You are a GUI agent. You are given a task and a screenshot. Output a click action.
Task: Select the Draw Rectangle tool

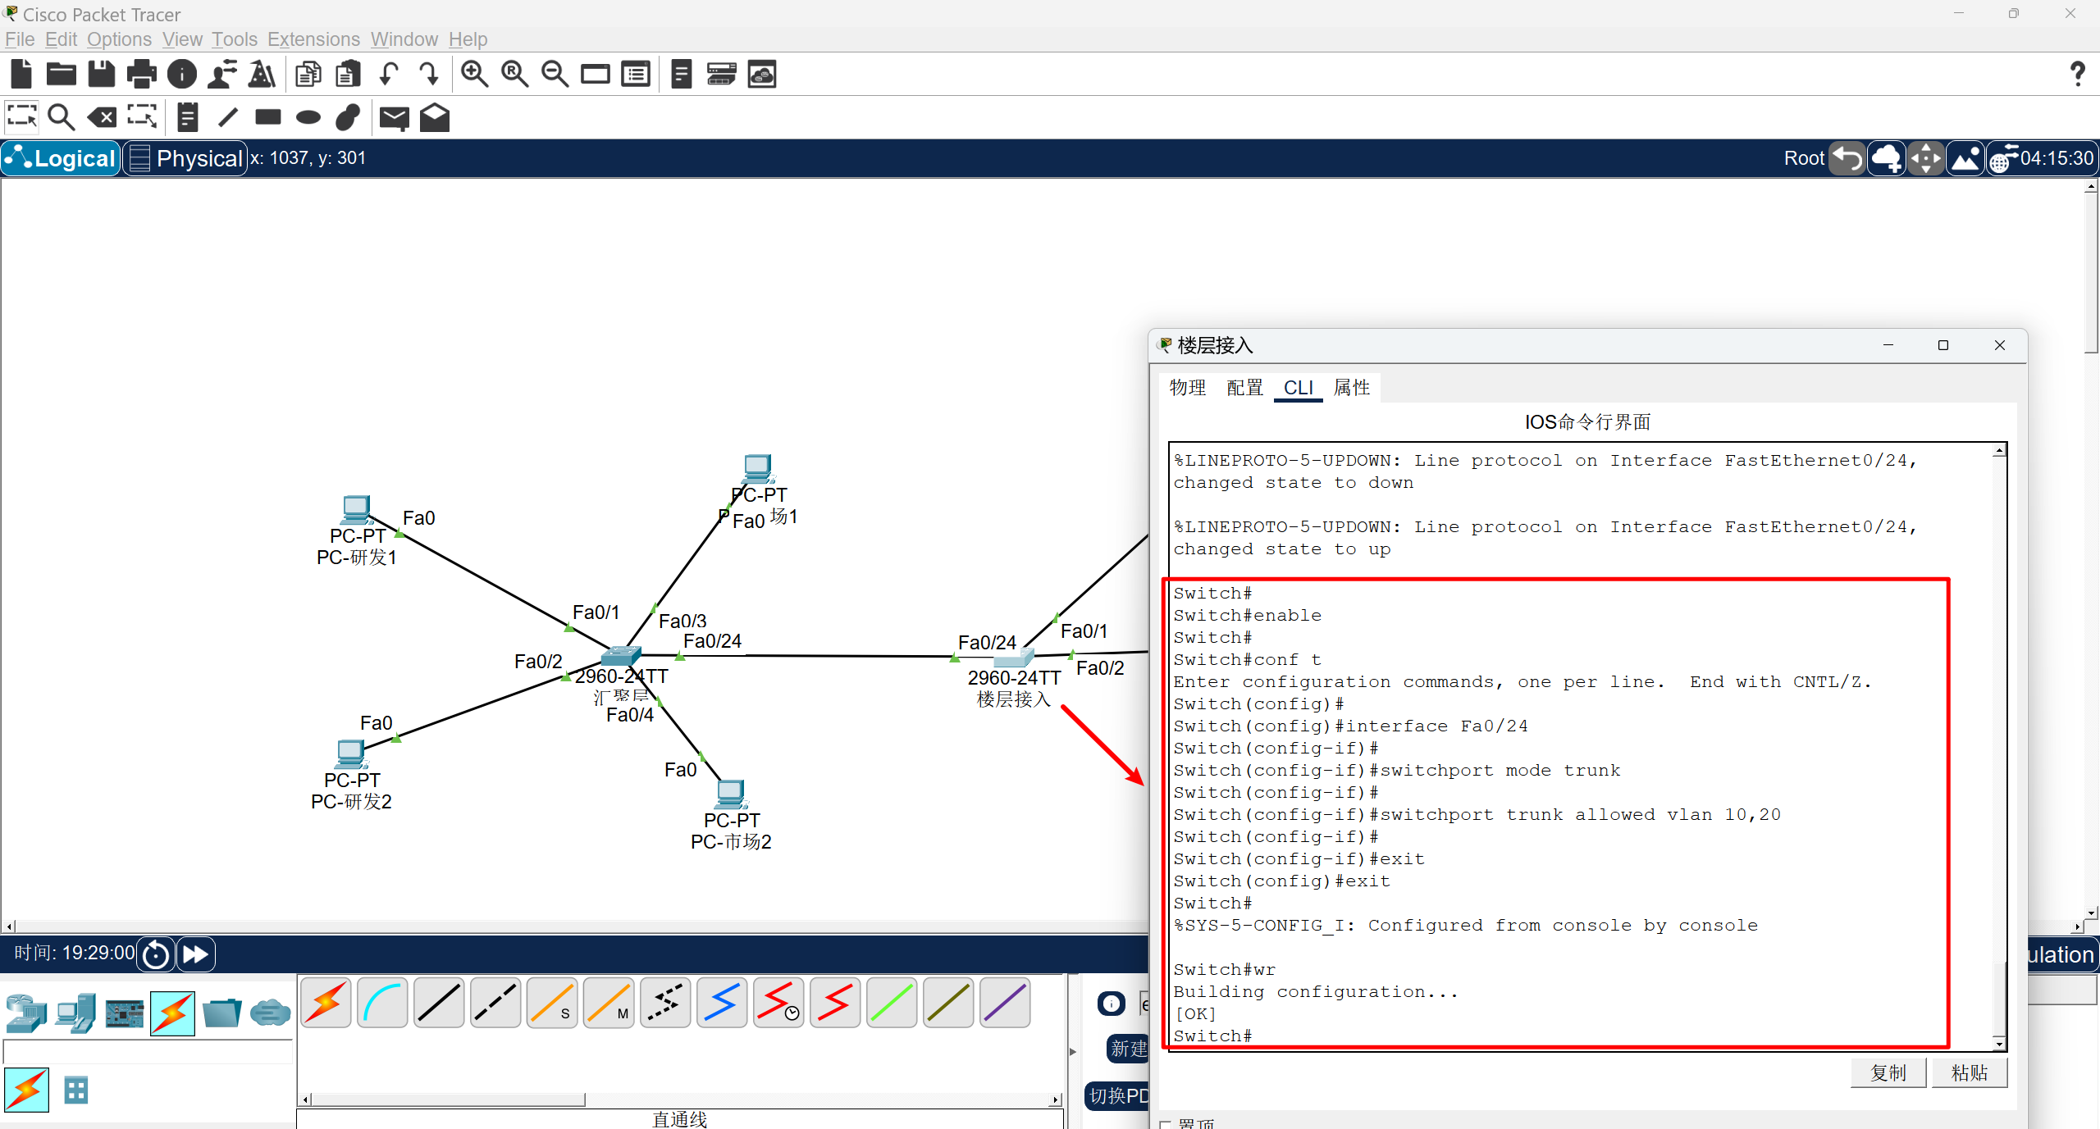pyautogui.click(x=268, y=117)
